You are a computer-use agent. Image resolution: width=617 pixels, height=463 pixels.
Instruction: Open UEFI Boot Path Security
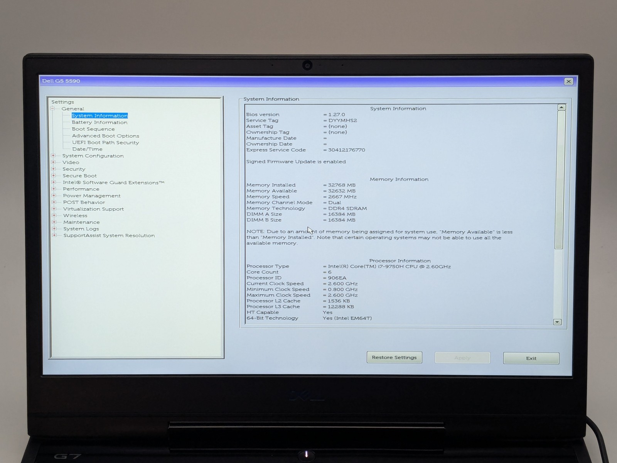pyautogui.click(x=105, y=142)
